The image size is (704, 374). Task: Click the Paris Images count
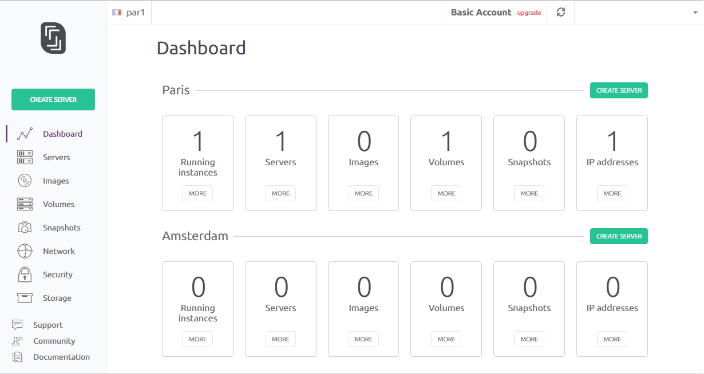click(364, 141)
